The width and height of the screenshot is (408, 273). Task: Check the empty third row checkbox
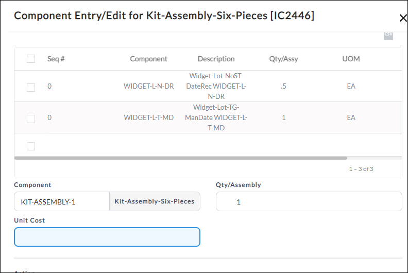click(x=31, y=146)
